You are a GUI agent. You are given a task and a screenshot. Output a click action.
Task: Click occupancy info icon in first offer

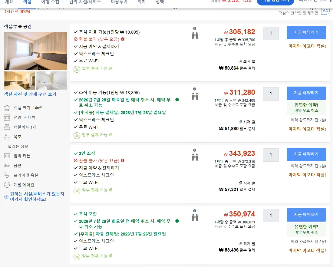pos(195,28)
